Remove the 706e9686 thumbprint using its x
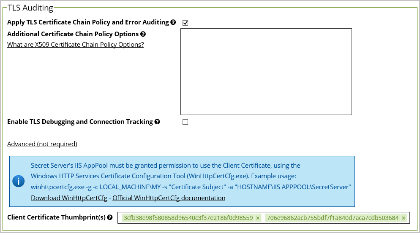The width and height of the screenshot is (420, 233). (x=404, y=218)
